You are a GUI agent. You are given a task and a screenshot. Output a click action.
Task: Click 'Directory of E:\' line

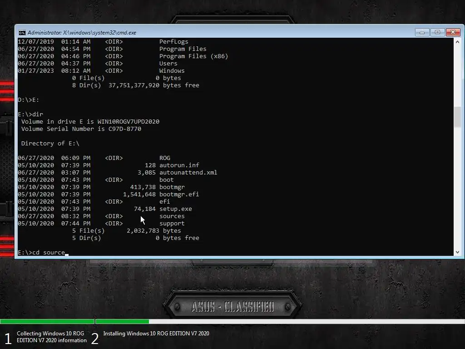pyautogui.click(x=50, y=143)
